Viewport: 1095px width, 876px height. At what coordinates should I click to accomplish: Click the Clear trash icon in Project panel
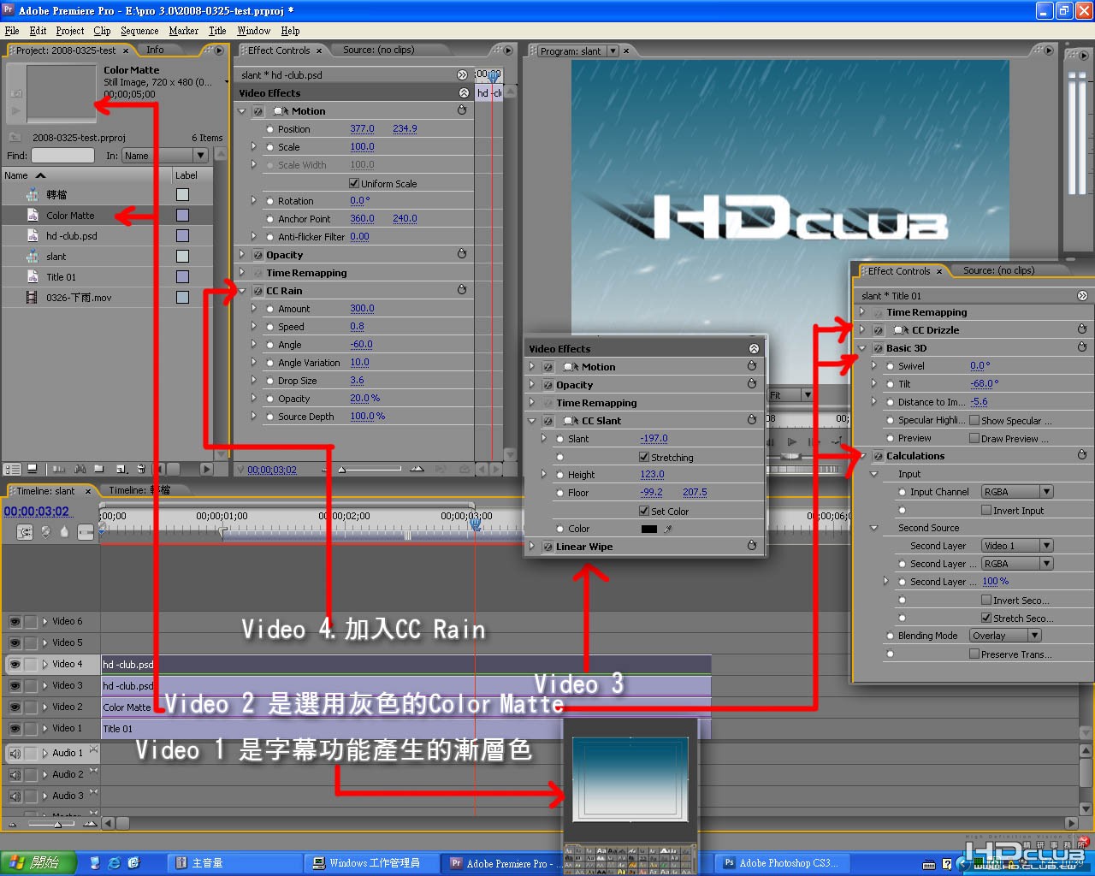pos(142,469)
